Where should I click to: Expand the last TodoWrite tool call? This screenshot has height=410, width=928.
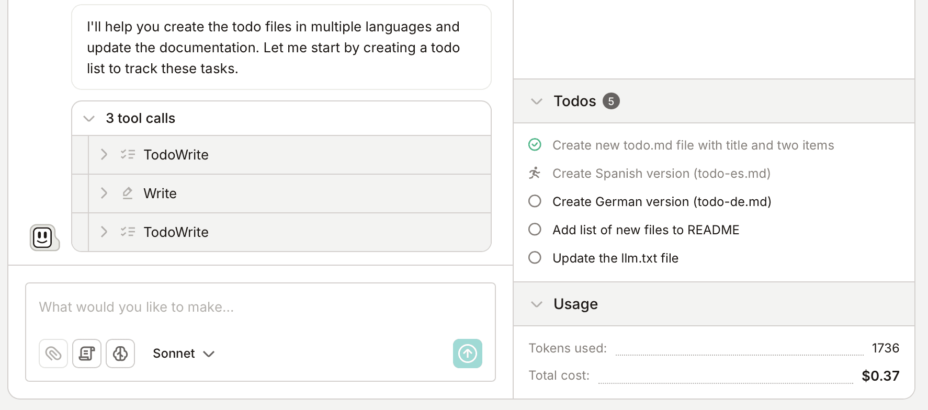(104, 232)
